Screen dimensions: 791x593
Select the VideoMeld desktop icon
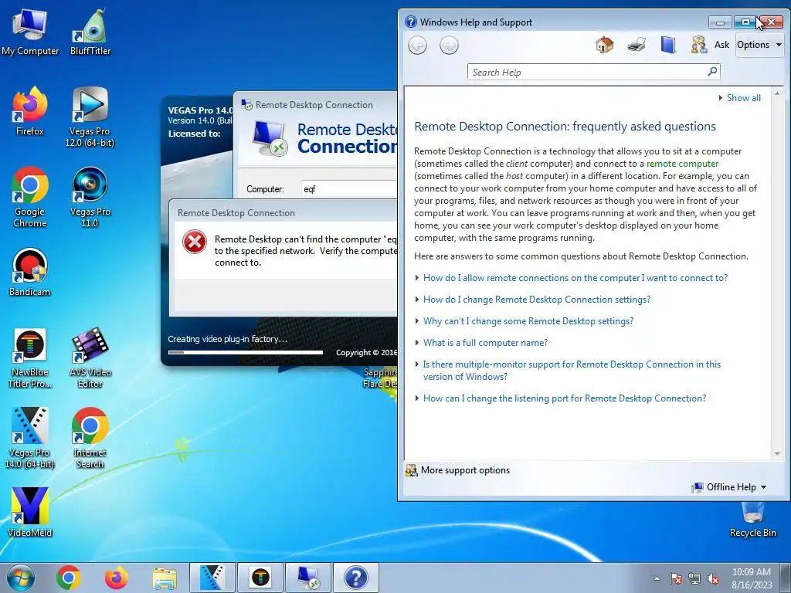(30, 513)
